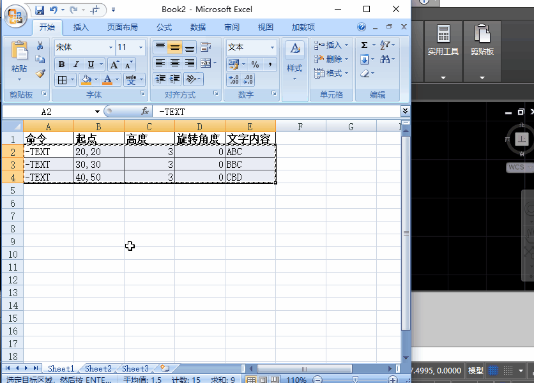Click the increase font size icon
Viewport: 534px width, 383px height.
pyautogui.click(x=114, y=64)
